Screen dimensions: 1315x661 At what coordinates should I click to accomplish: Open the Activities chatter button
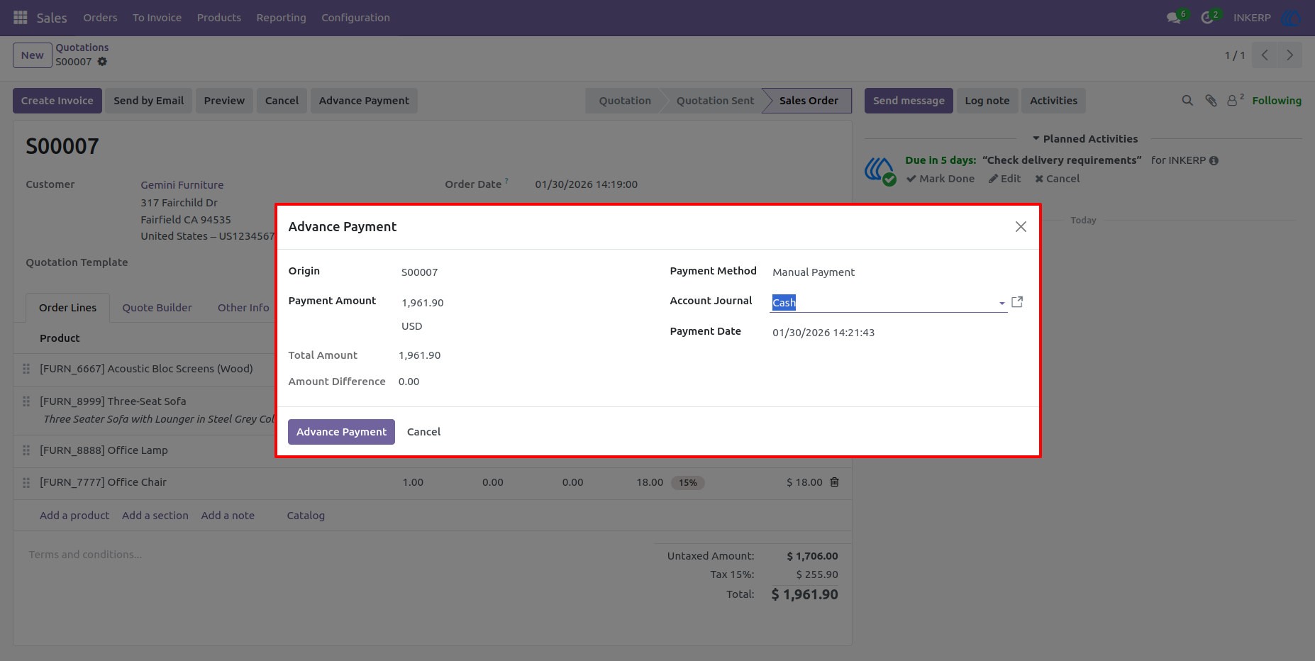(1053, 101)
